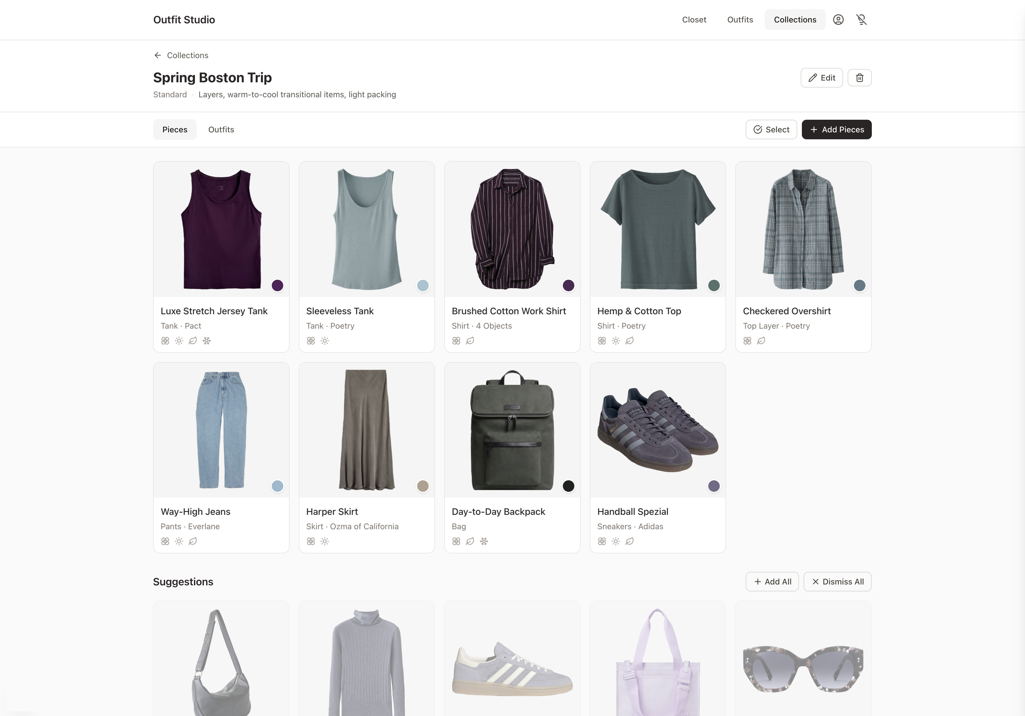Switch to the Outfits tab
The width and height of the screenshot is (1025, 716).
[x=221, y=130]
